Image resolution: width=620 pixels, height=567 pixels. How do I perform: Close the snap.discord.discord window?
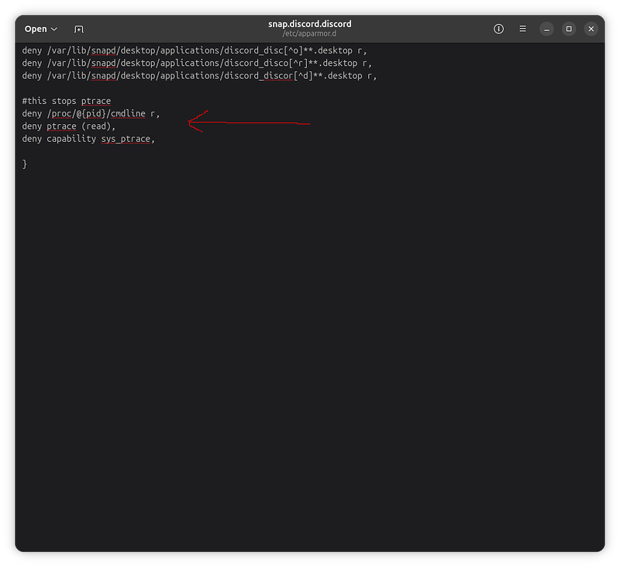point(591,29)
